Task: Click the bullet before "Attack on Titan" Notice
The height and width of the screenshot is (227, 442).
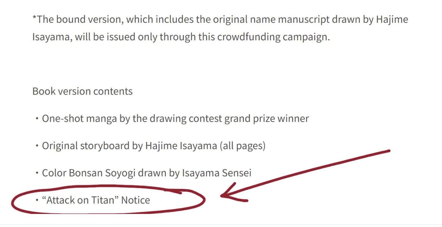Action: coord(37,200)
